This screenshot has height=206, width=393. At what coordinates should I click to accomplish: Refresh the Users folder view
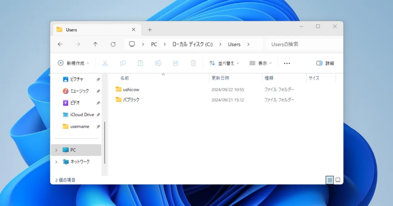[x=113, y=44]
